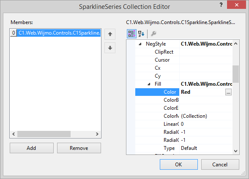The height and width of the screenshot is (179, 249).
Task: Select member 0 C1Sparkline series
Action: click(55, 33)
